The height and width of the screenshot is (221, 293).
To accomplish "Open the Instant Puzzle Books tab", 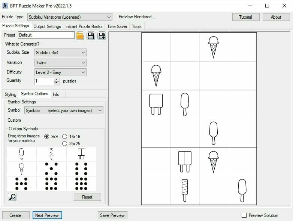I will pos(84,27).
